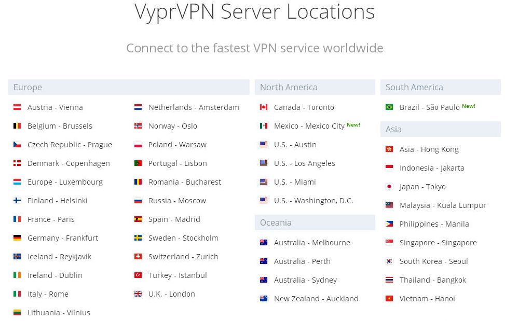Click the Portugal flag icon
The height and width of the screenshot is (321, 505).
point(138,163)
